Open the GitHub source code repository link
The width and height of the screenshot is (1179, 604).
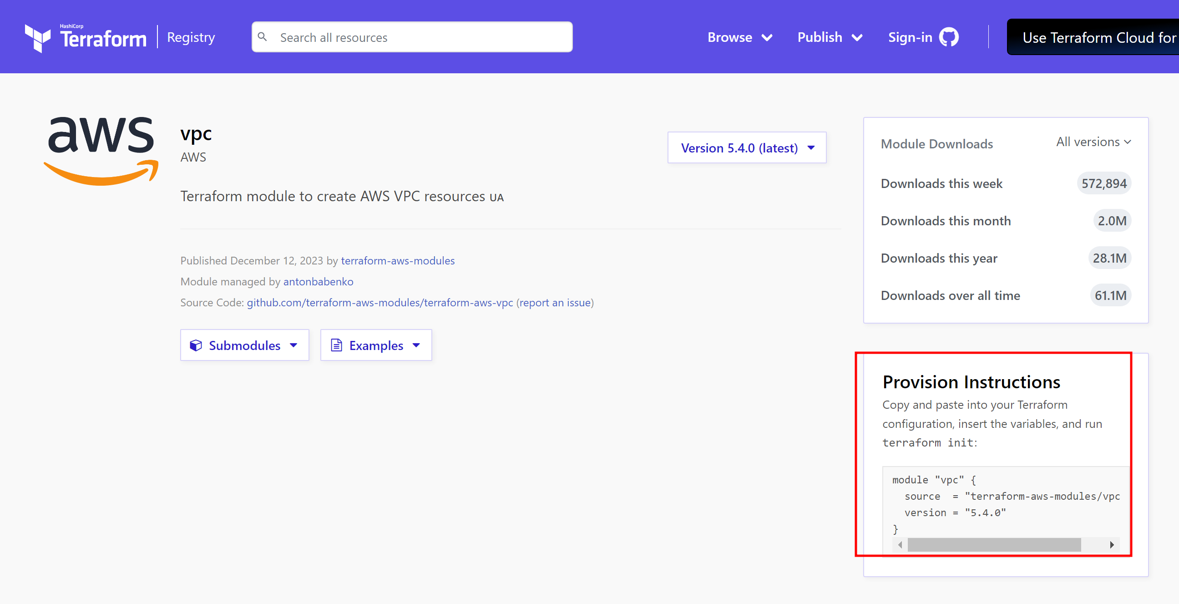pyautogui.click(x=380, y=303)
